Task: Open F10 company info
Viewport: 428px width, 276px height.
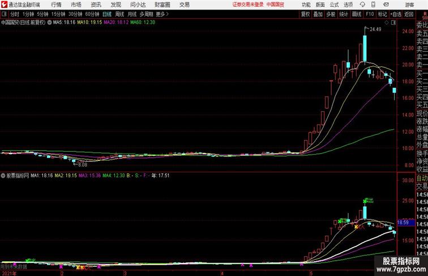Action: tap(370, 14)
